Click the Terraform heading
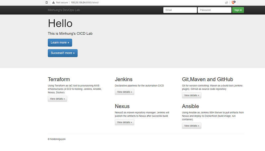The width and height of the screenshot is (265, 151). (x=59, y=79)
